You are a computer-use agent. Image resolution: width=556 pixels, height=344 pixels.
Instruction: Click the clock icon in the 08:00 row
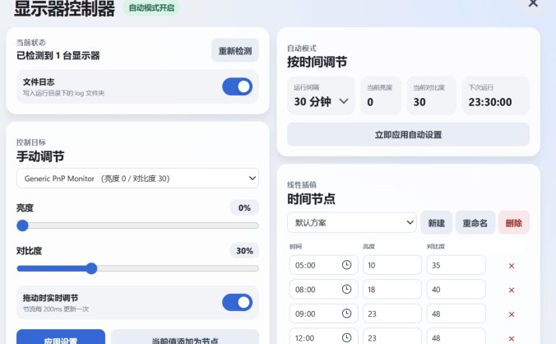point(346,290)
